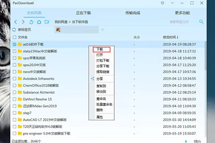This screenshot has height=143, width=215.
Task: Check the ChemOffice2018破解版 checkbox
Action: click(x=14, y=85)
